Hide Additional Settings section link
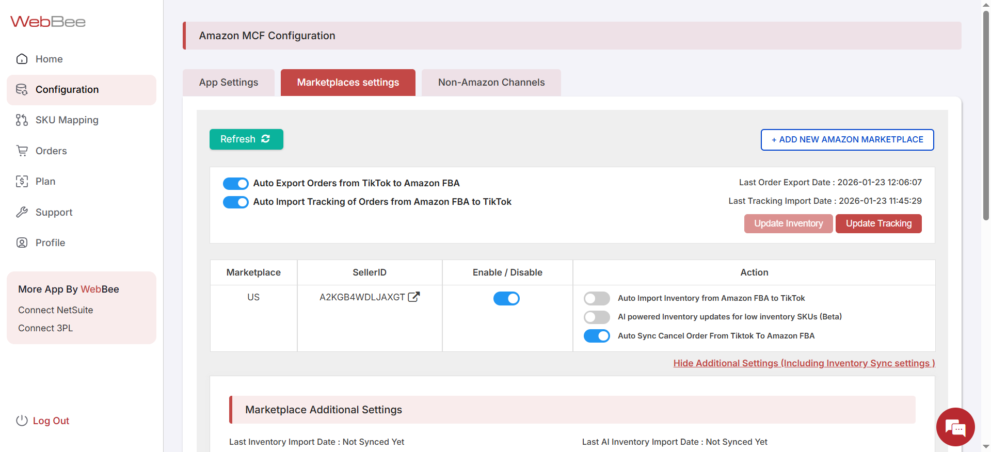The width and height of the screenshot is (991, 452). (x=804, y=363)
